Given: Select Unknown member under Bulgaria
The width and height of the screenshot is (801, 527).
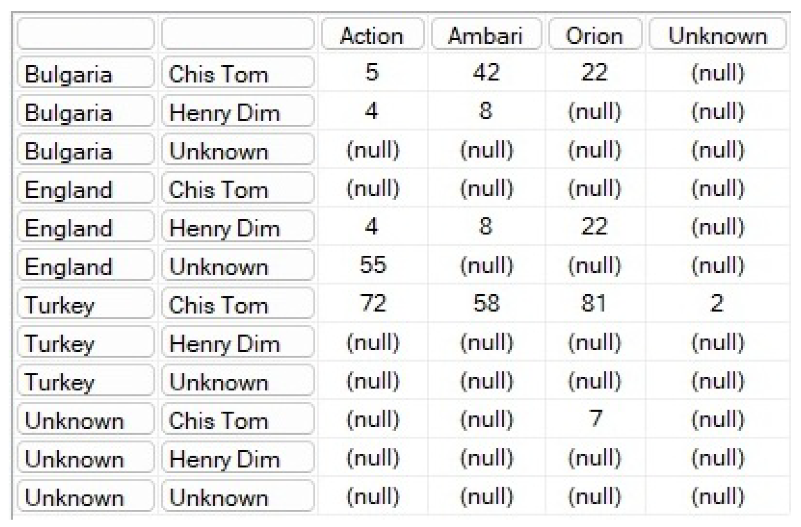Looking at the screenshot, I should click(x=238, y=150).
